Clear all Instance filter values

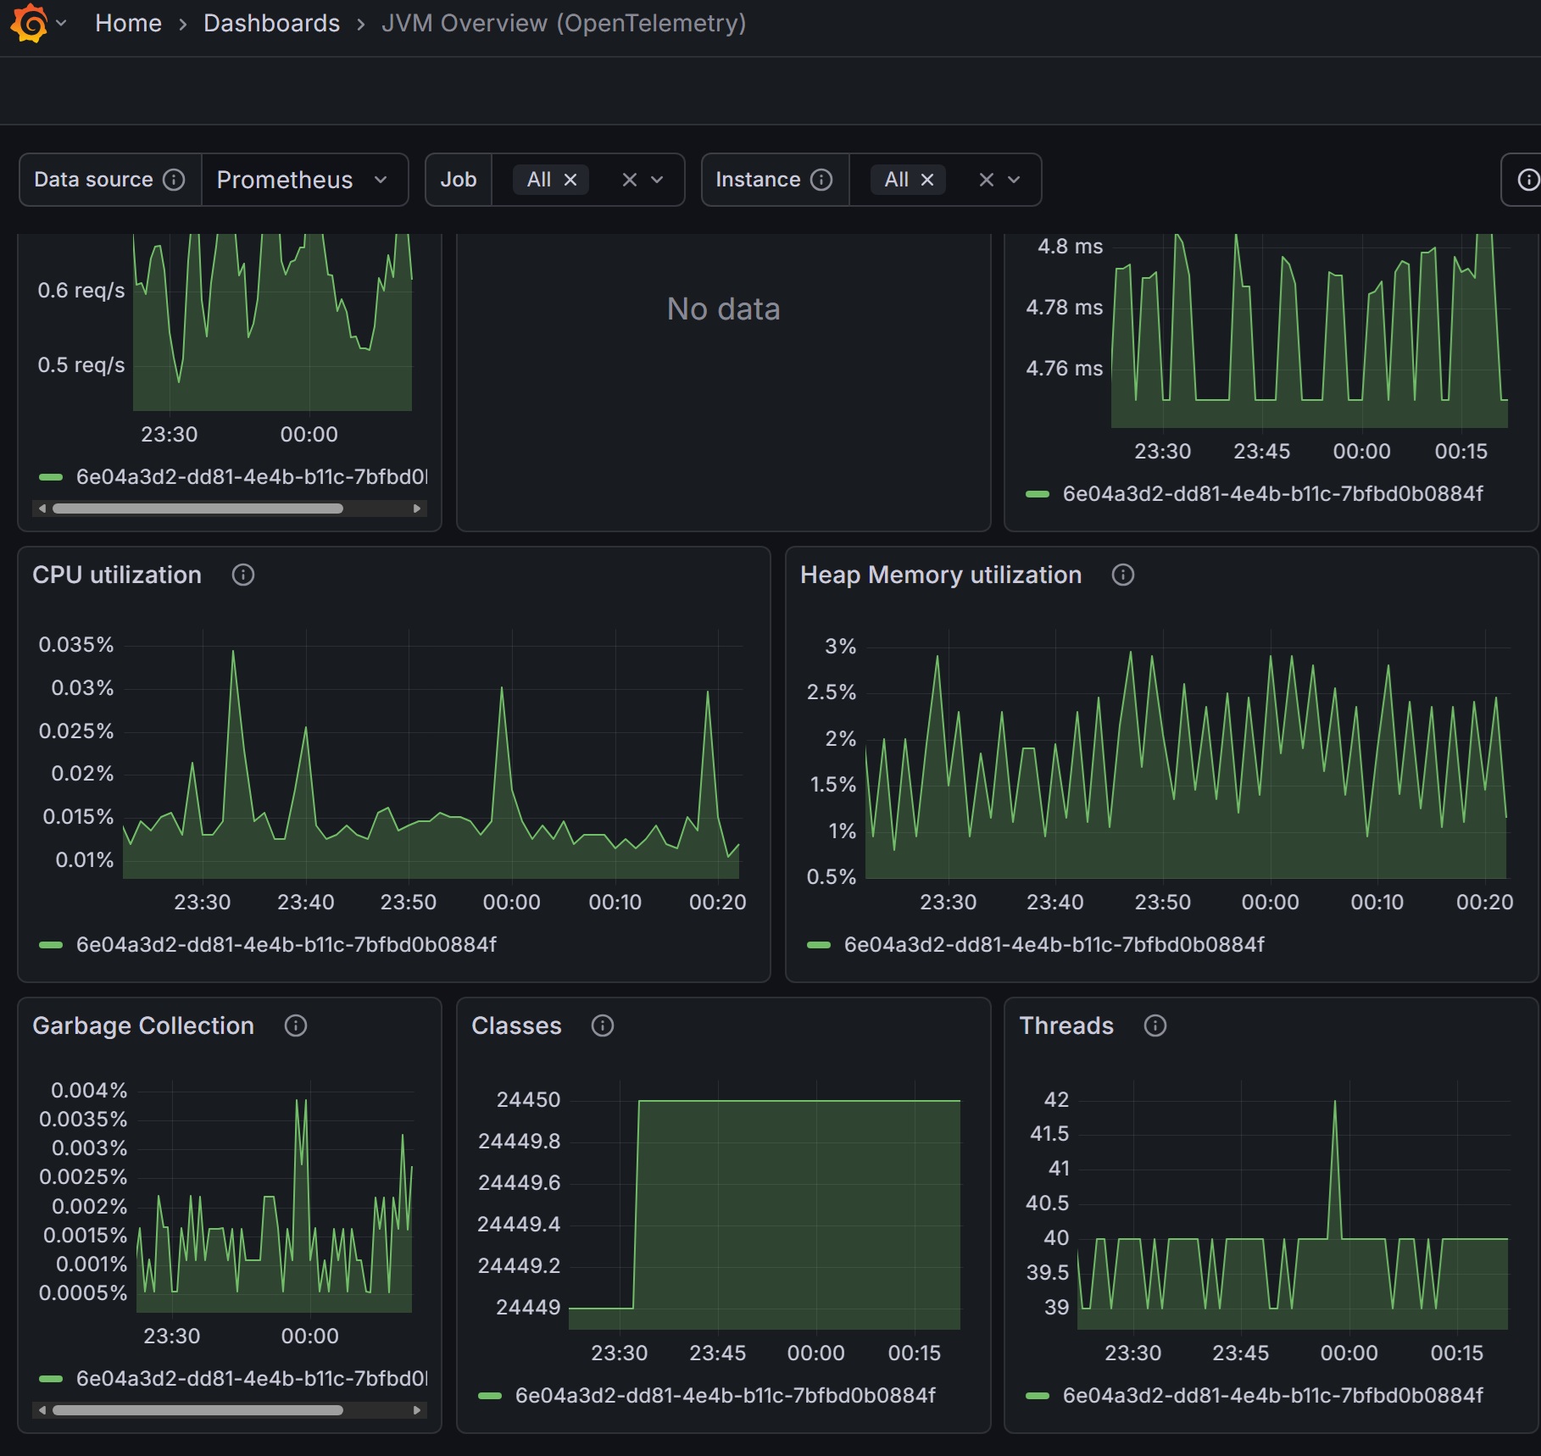coord(986,180)
